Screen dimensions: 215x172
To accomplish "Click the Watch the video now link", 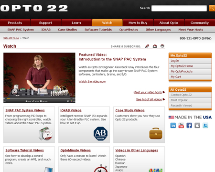I will coord(92,82).
